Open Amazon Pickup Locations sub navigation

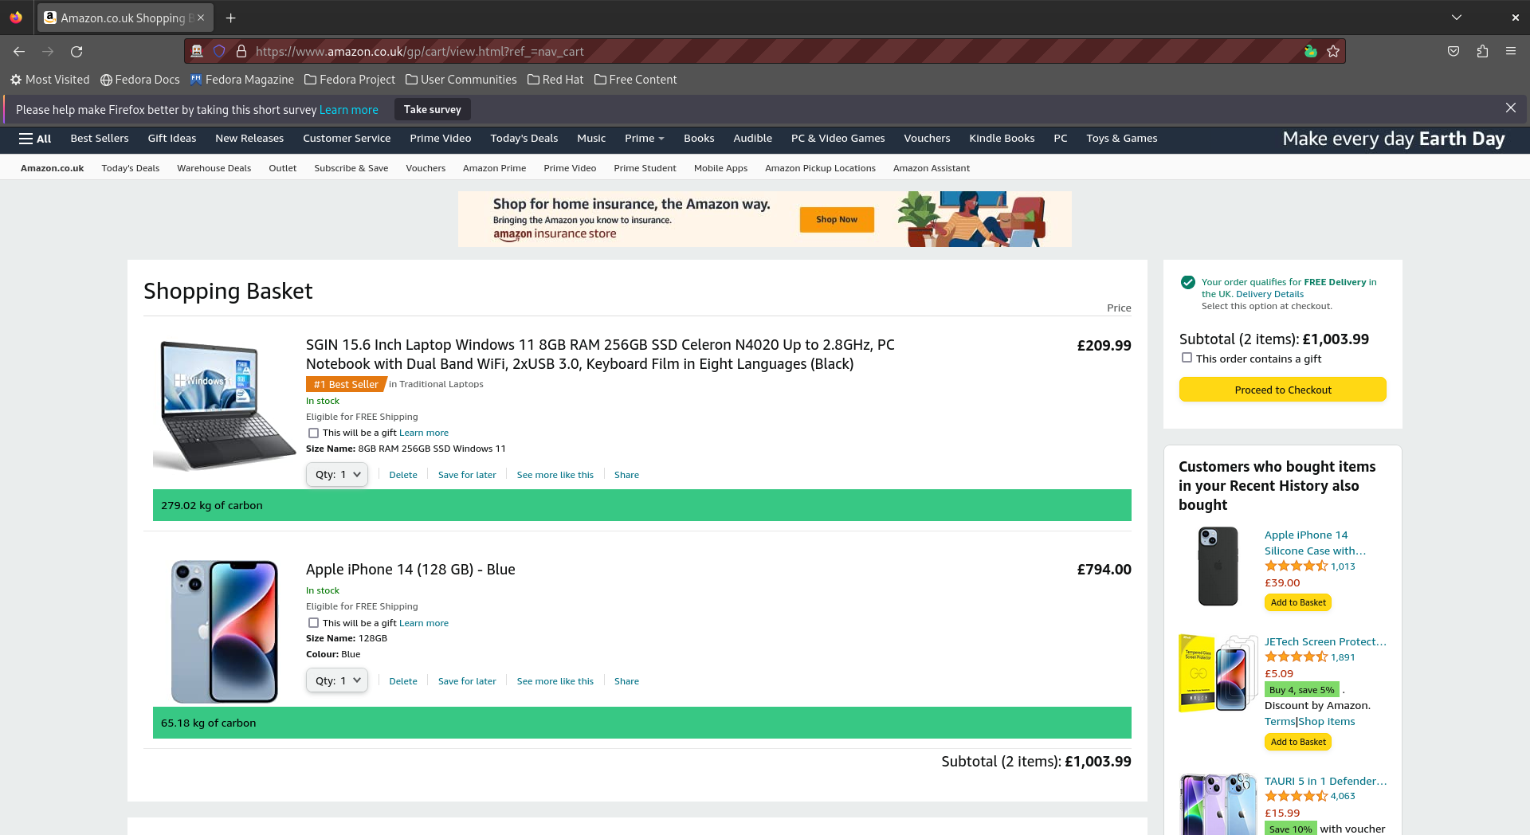pyautogui.click(x=820, y=168)
